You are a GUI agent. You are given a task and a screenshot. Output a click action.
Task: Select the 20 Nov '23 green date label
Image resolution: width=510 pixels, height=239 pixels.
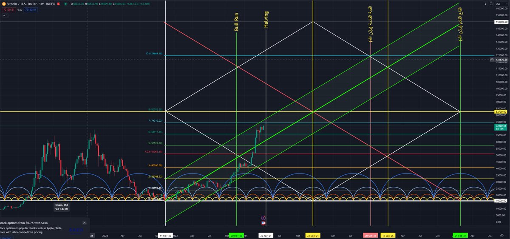point(236,235)
